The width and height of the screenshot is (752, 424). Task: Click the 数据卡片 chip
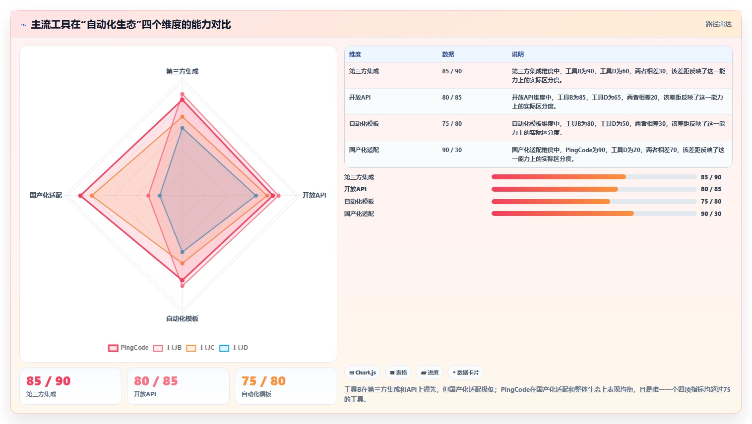(x=466, y=372)
